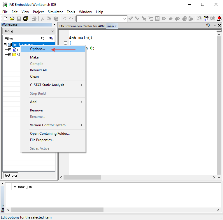Click the New Document toolbar icon
This screenshot has width=223, height=220.
pyautogui.click(x=5, y=19)
